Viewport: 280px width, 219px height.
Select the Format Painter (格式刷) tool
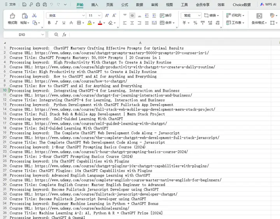coord(12,19)
